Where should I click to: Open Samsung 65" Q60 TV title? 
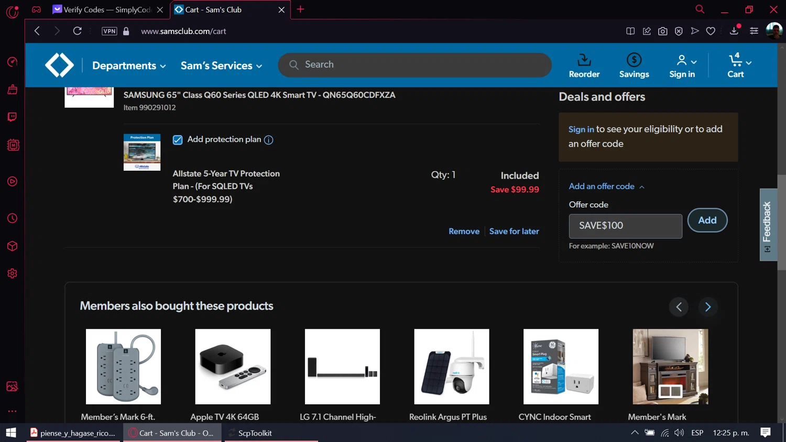point(259,95)
